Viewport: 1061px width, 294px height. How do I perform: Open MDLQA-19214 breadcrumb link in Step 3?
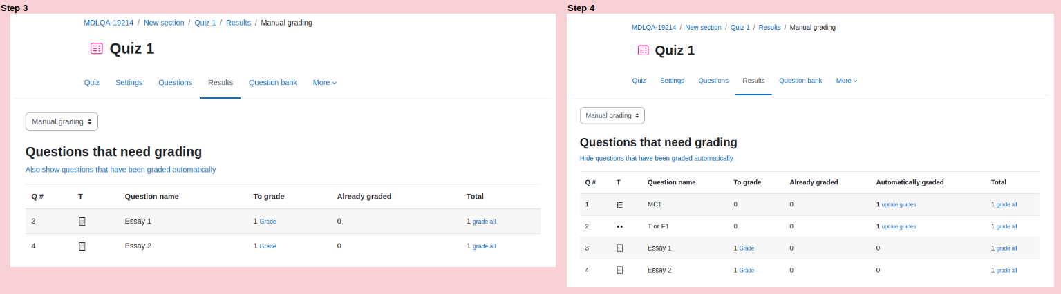(x=109, y=23)
